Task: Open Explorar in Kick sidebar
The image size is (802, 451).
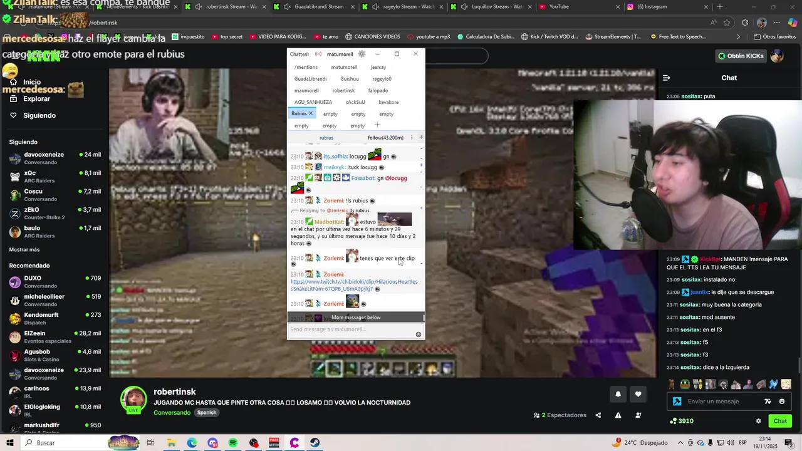Action: (36, 98)
